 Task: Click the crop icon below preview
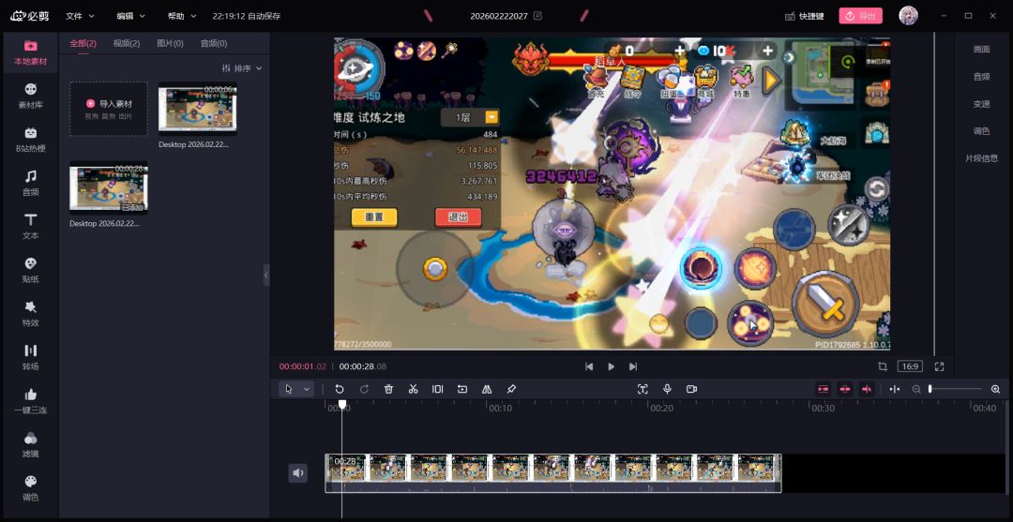[x=883, y=366]
